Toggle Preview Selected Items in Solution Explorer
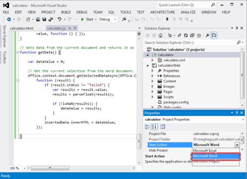Screen dimensions: 247x179 tap(214, 35)
